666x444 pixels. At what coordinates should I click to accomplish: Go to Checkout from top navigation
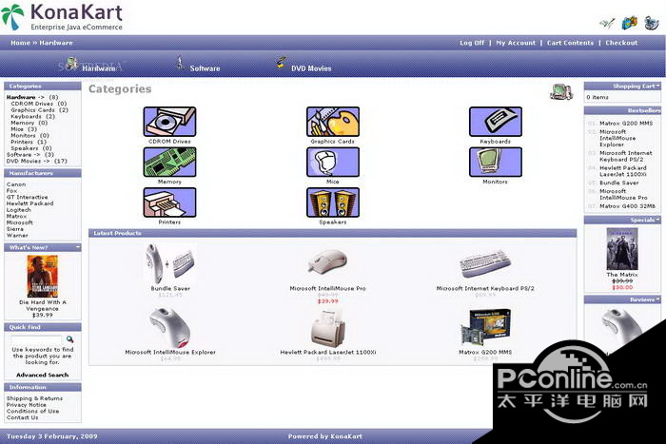621,43
